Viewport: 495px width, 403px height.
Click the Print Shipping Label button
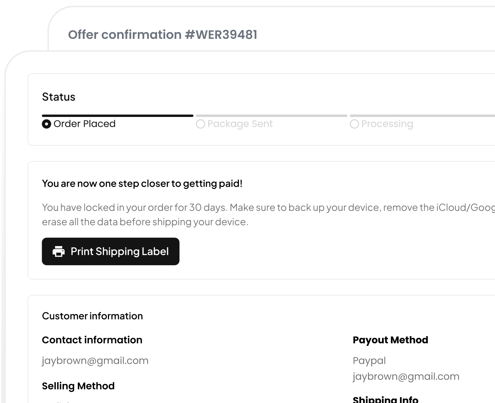pyautogui.click(x=110, y=252)
